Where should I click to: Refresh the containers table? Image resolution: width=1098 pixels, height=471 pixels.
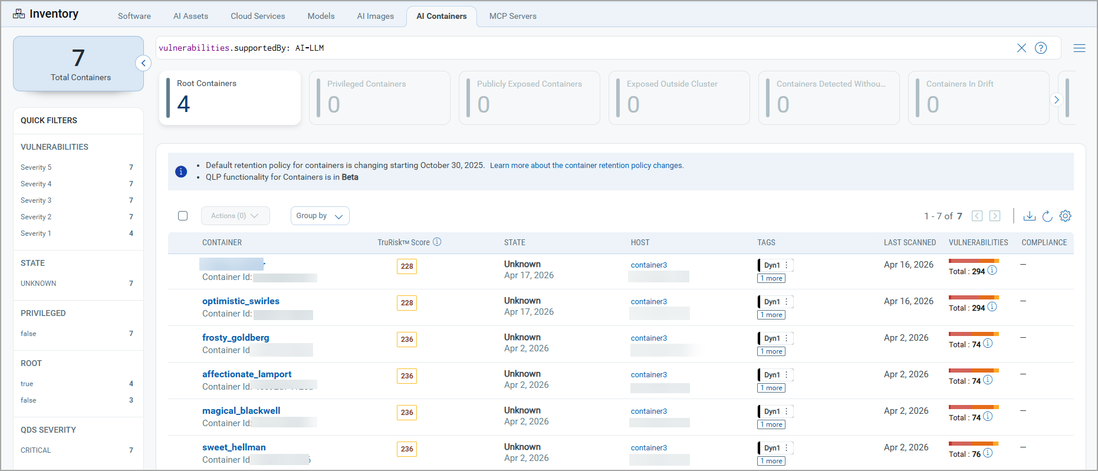tap(1047, 216)
